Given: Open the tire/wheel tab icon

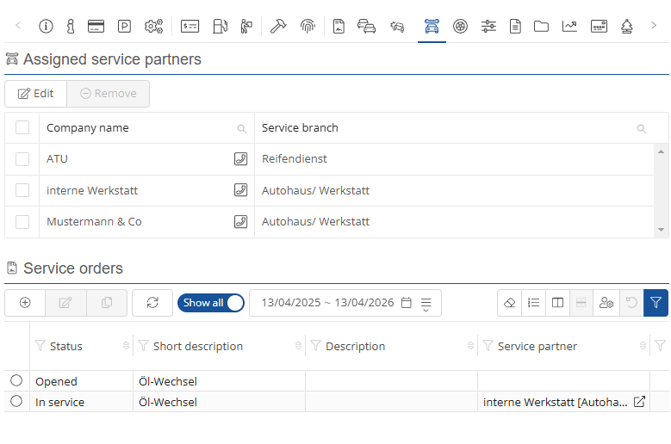Looking at the screenshot, I should pyautogui.click(x=461, y=26).
